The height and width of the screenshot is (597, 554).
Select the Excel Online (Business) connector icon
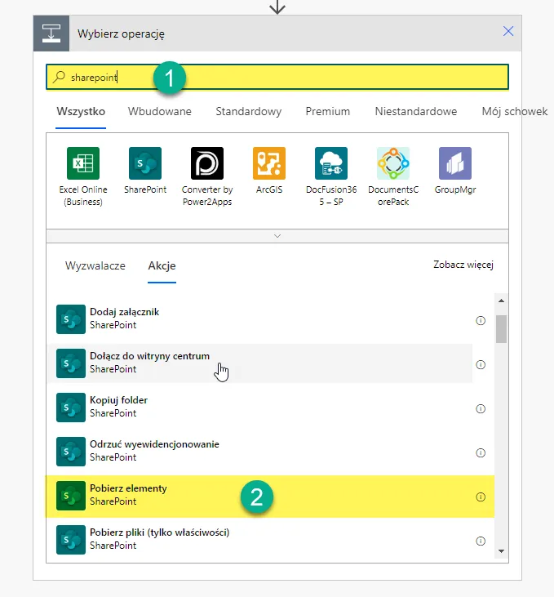tap(82, 163)
